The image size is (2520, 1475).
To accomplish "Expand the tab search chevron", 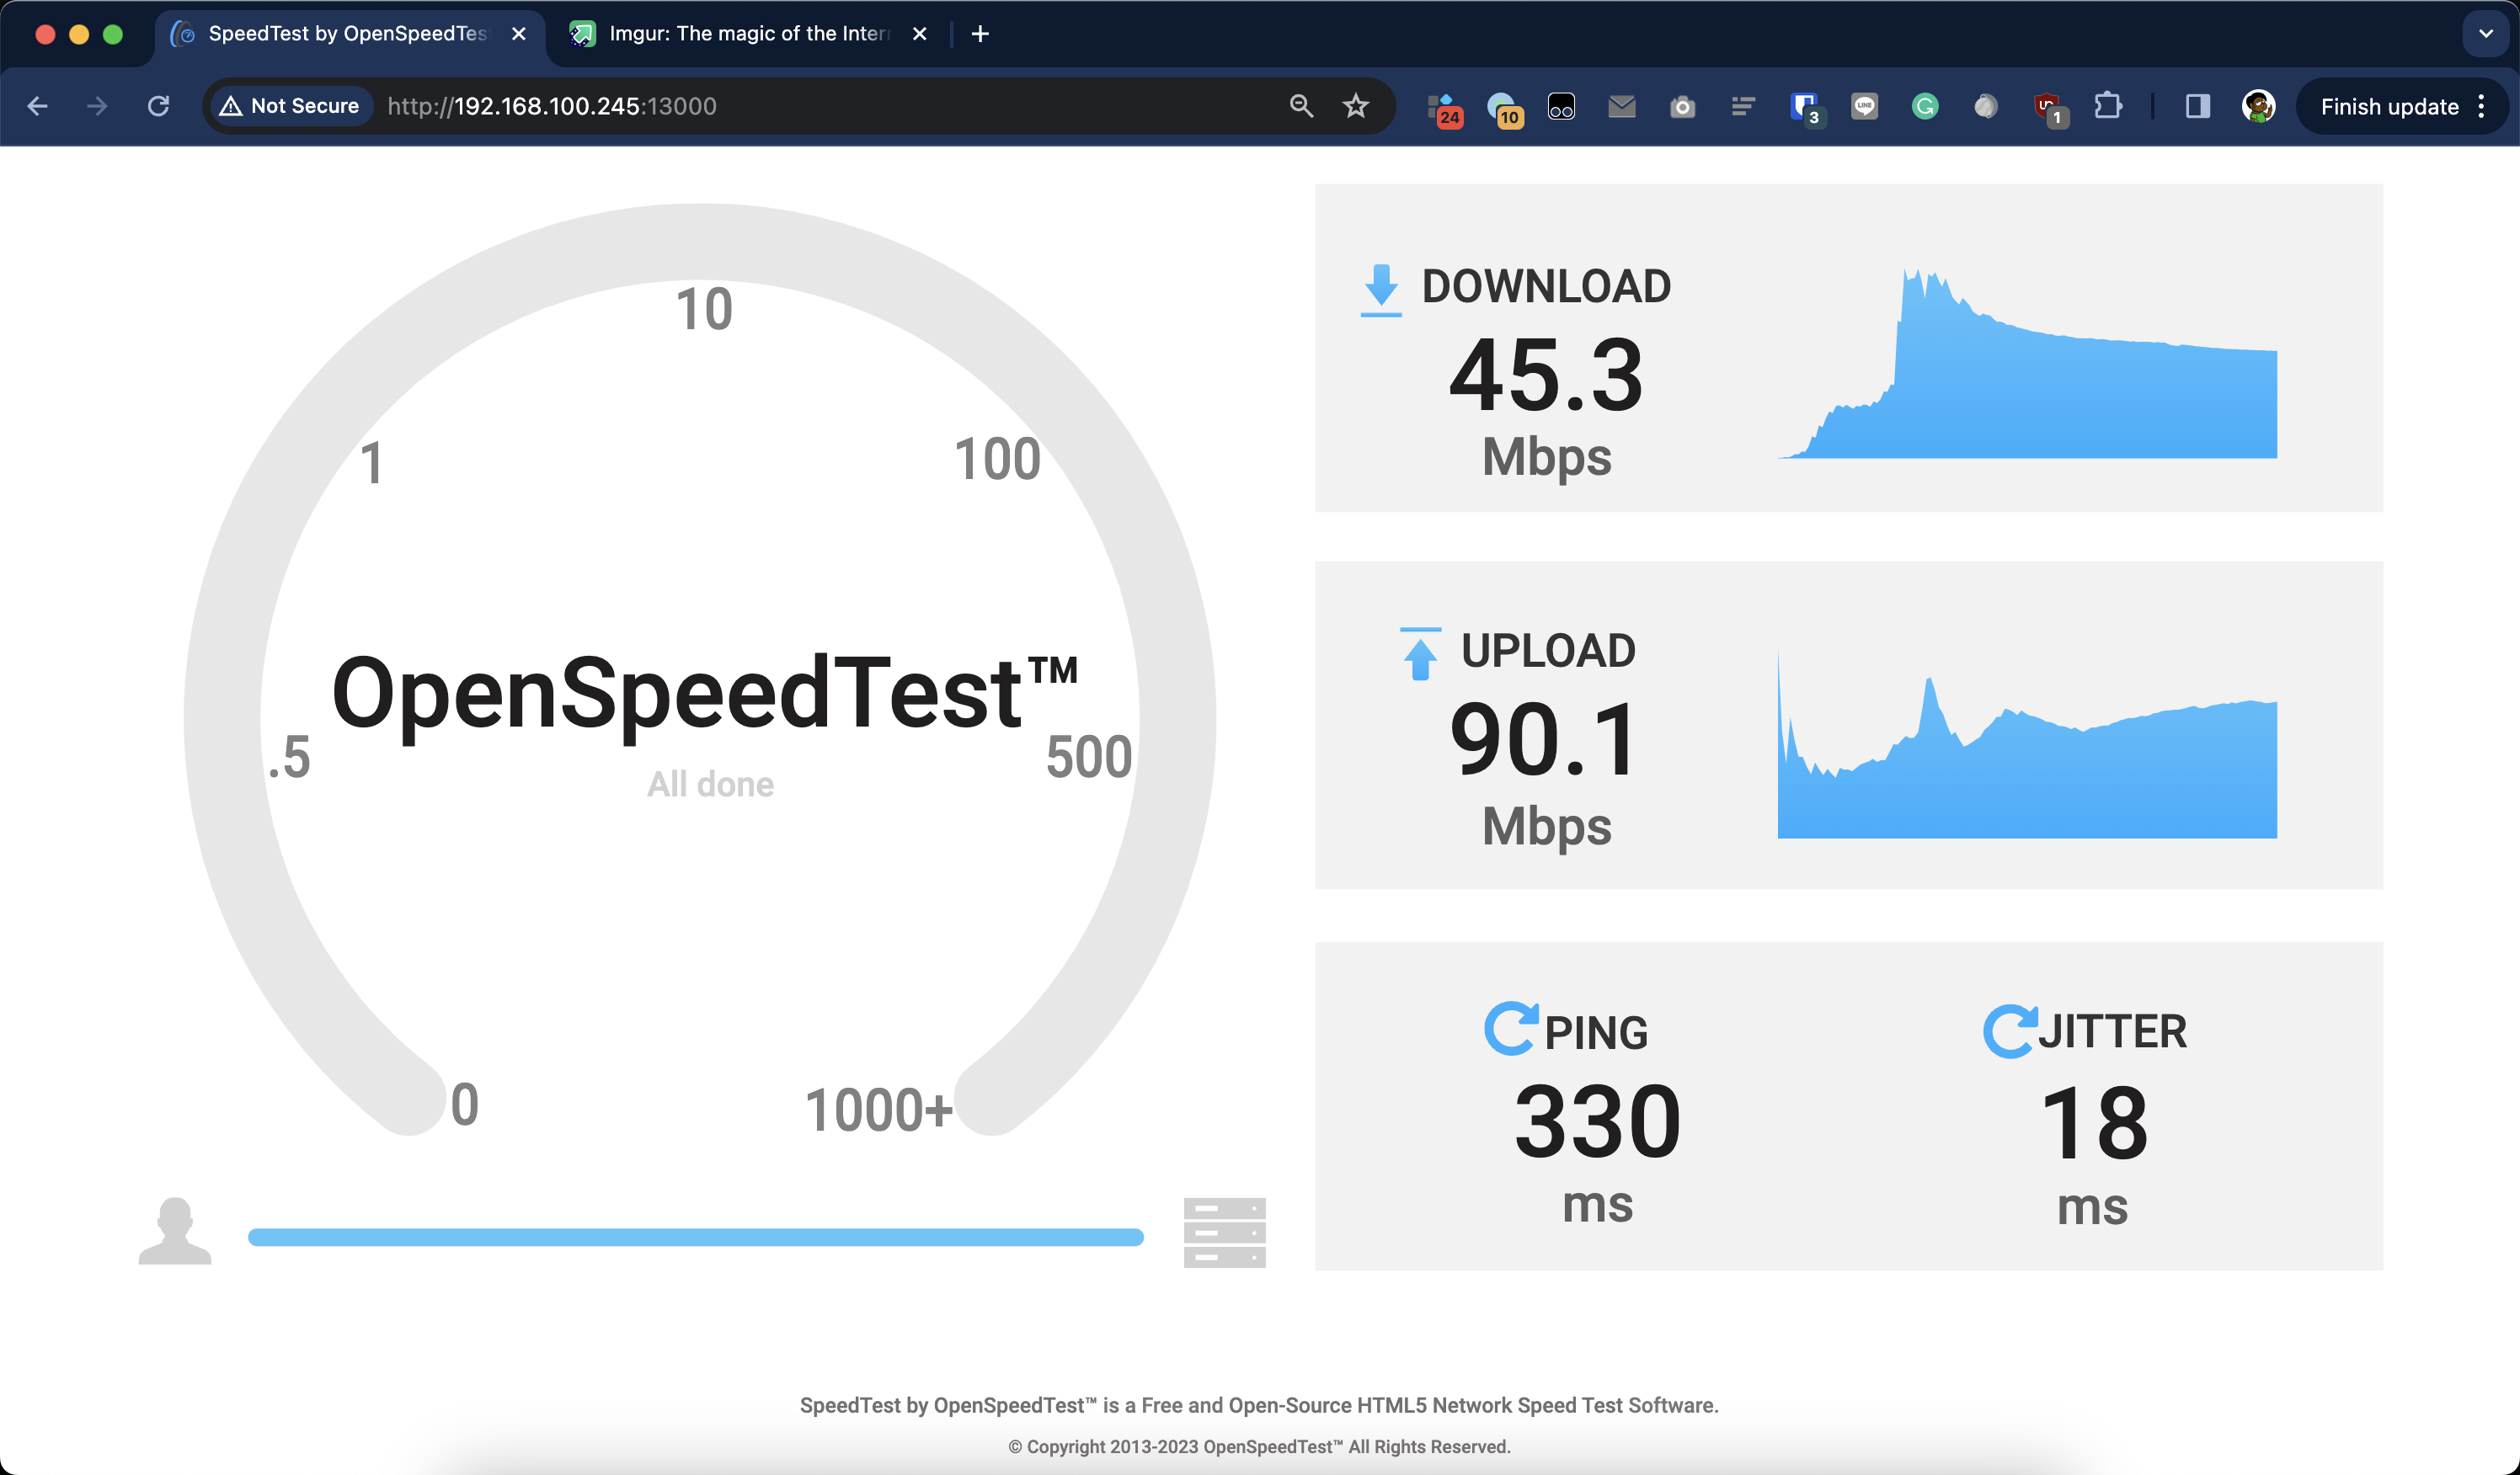I will pyautogui.click(x=2486, y=34).
